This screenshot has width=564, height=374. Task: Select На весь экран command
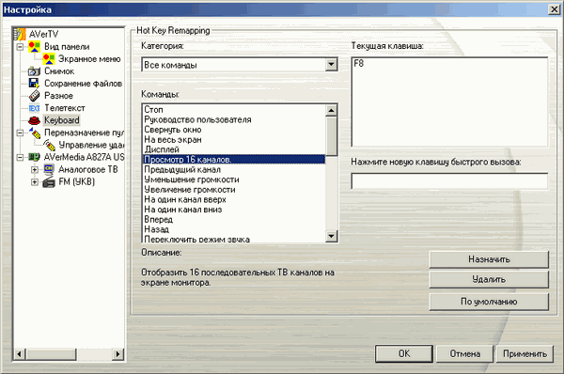coord(234,139)
